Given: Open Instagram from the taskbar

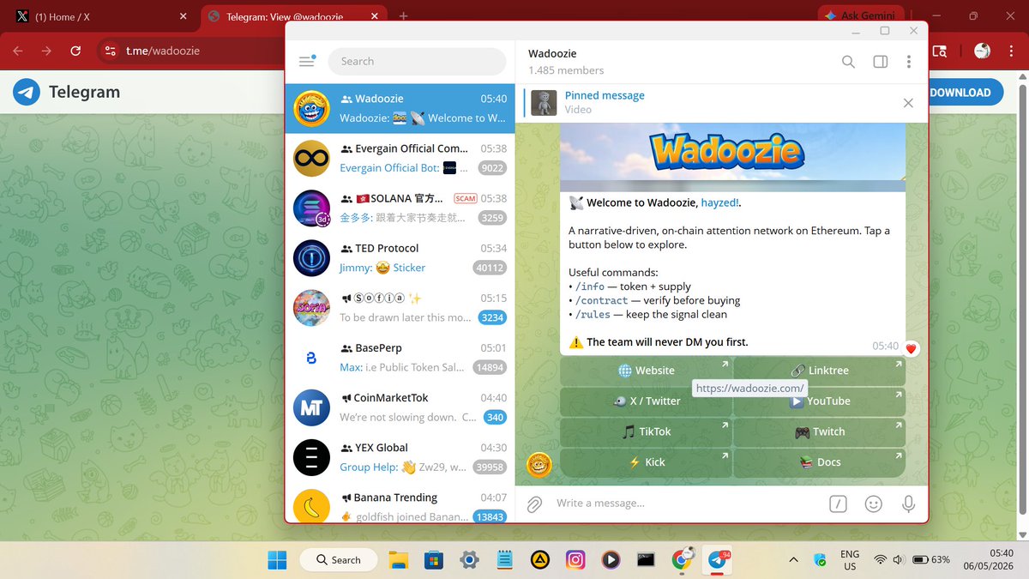Looking at the screenshot, I should [575, 560].
